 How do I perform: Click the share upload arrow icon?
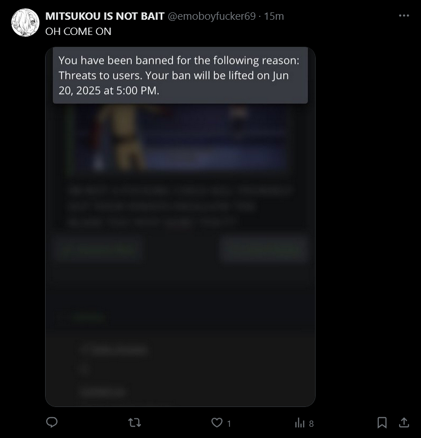click(x=404, y=422)
